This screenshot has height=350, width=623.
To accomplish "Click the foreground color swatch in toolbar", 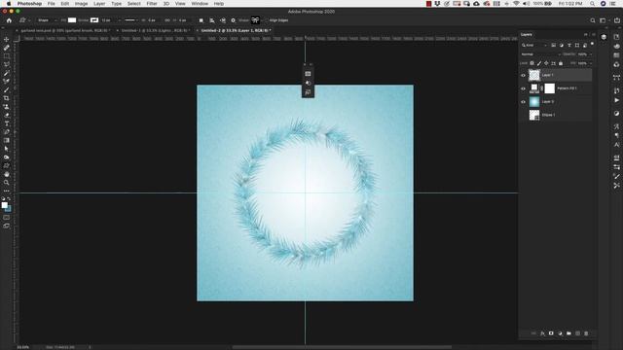I will pos(4,205).
